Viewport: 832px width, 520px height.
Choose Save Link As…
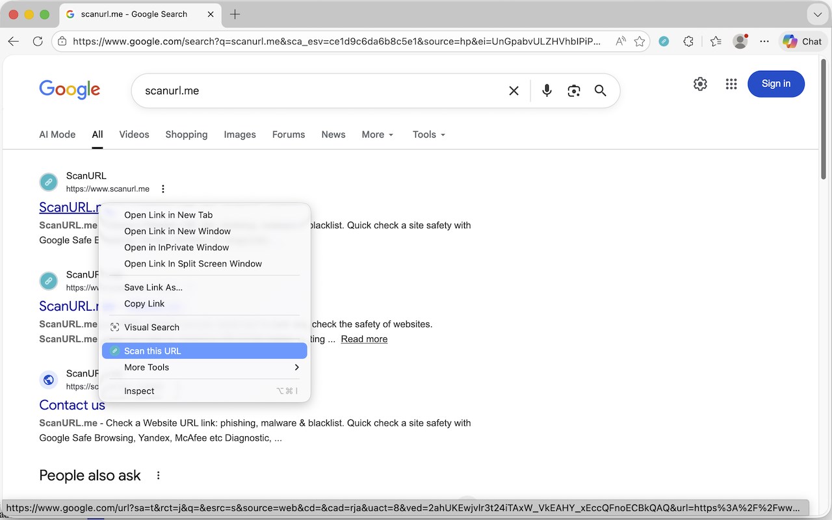(x=205, y=287)
